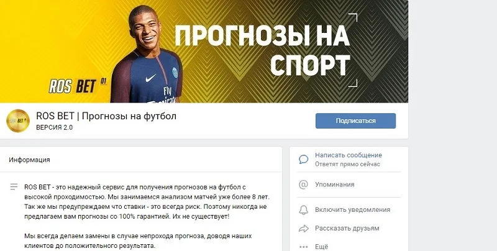Click the three dots more icon
This screenshot has width=497, height=251.
[x=303, y=247]
